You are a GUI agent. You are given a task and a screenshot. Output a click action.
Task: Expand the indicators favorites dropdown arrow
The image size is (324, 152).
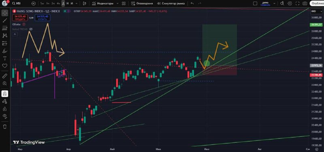point(117,4)
